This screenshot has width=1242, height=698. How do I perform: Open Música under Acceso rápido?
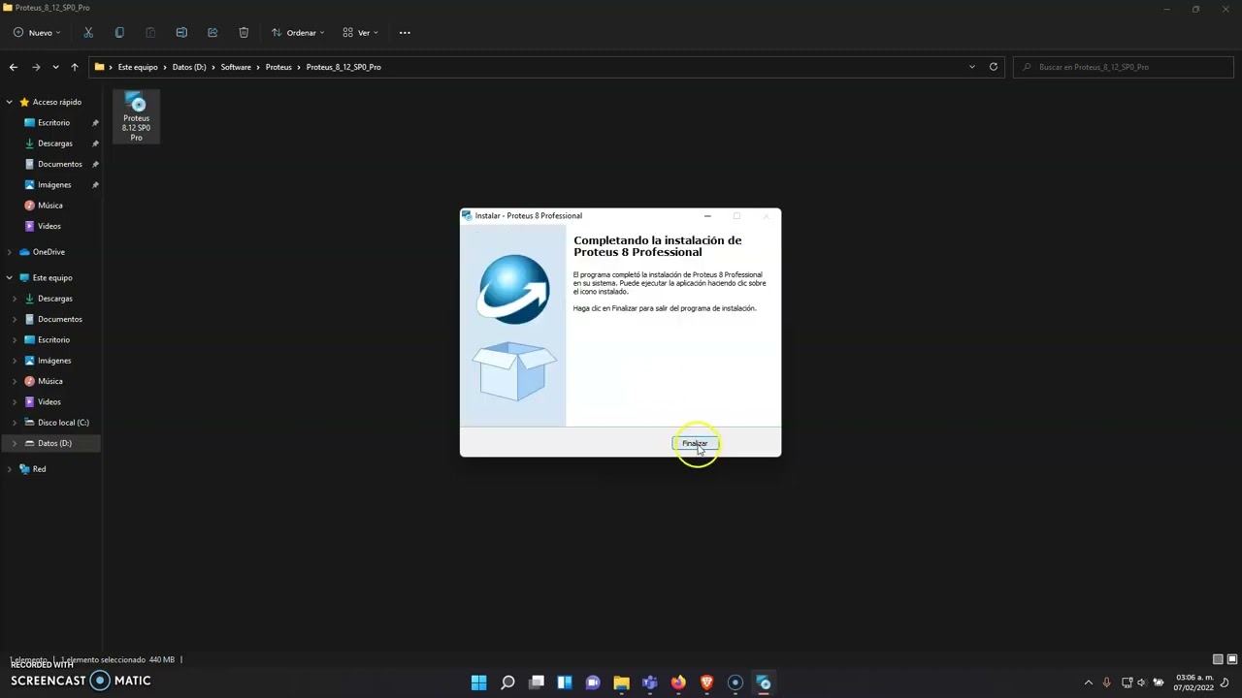click(x=49, y=206)
